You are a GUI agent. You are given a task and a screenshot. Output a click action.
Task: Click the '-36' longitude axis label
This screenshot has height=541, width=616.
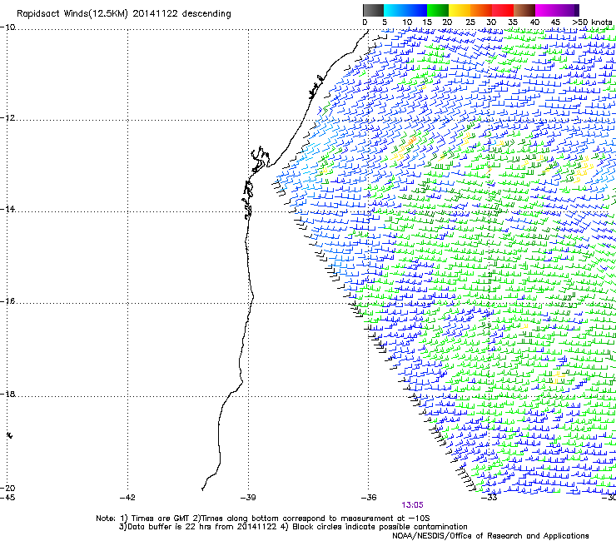tap(369, 498)
